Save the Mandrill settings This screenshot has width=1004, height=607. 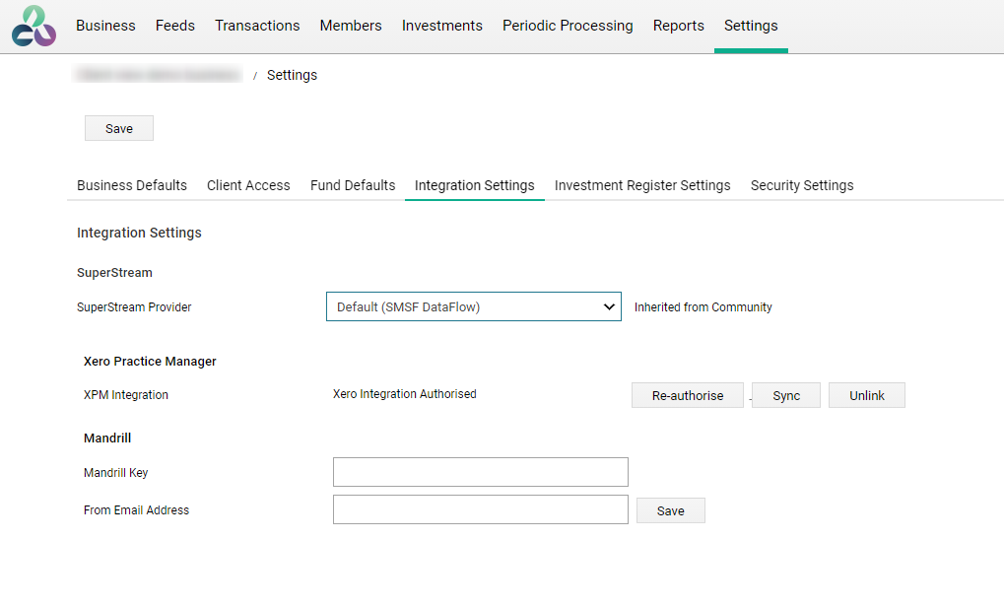(x=670, y=510)
